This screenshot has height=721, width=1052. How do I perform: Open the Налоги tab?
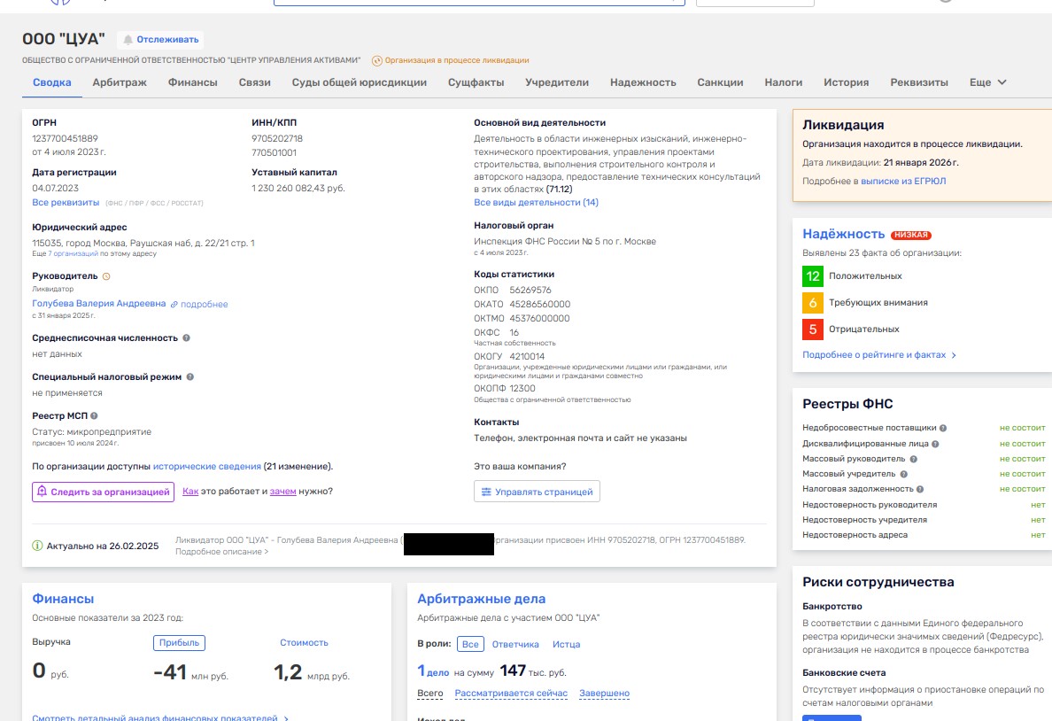tap(783, 82)
